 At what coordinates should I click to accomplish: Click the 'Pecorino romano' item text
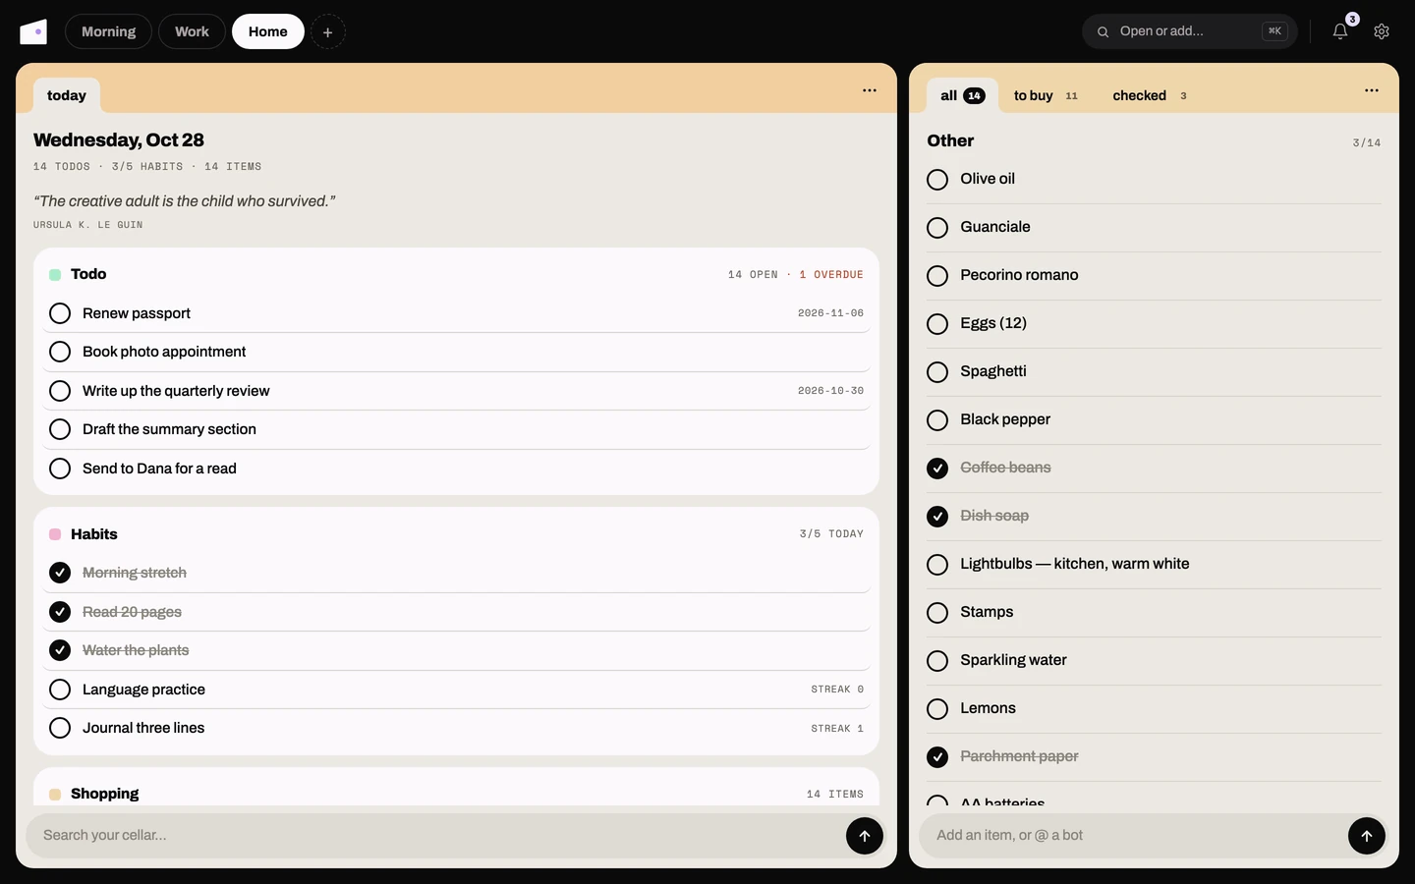(1019, 275)
